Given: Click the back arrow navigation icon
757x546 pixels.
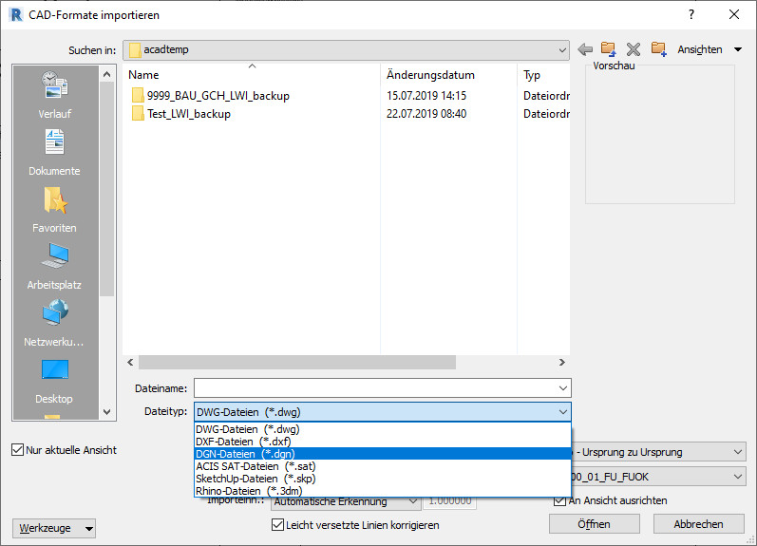Looking at the screenshot, I should point(585,49).
